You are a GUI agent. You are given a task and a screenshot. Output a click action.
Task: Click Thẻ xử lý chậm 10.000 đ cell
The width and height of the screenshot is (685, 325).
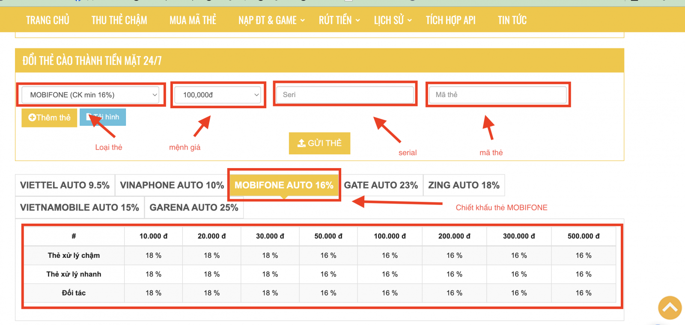click(153, 255)
